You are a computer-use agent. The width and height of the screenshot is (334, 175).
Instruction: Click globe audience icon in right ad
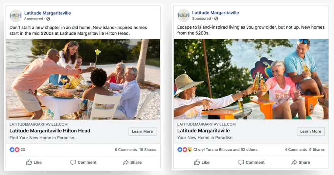pos(216,19)
